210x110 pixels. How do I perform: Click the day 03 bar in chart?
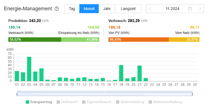coord(29,69)
